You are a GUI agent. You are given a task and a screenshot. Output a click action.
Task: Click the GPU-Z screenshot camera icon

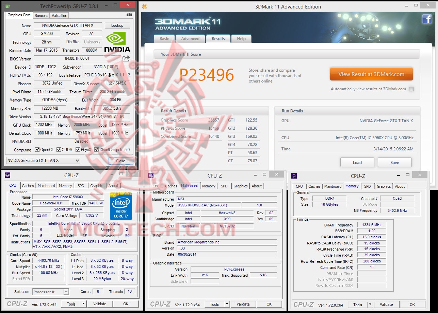point(129,15)
